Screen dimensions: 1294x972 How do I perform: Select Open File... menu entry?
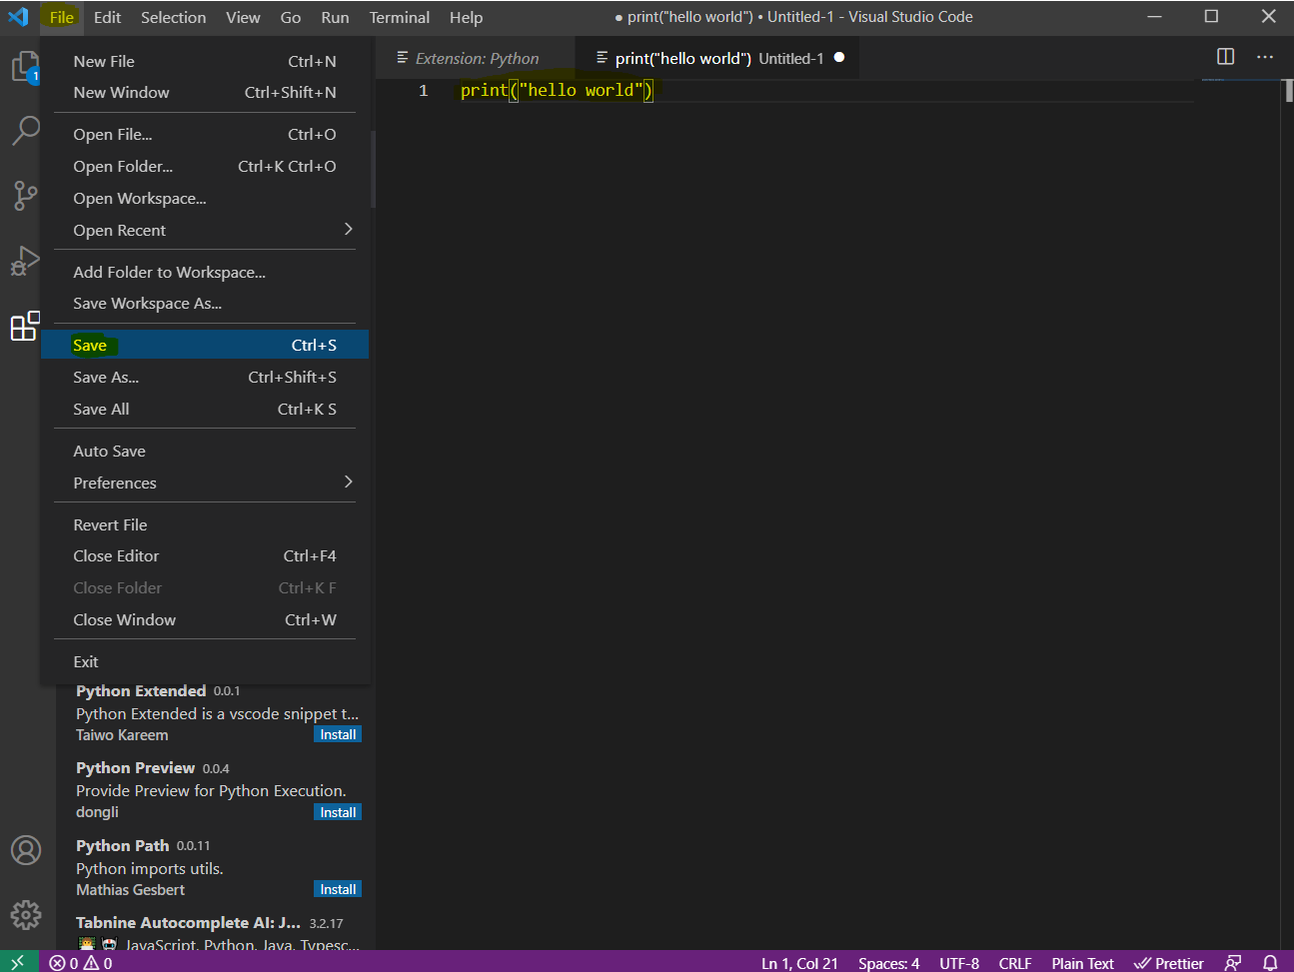point(205,134)
